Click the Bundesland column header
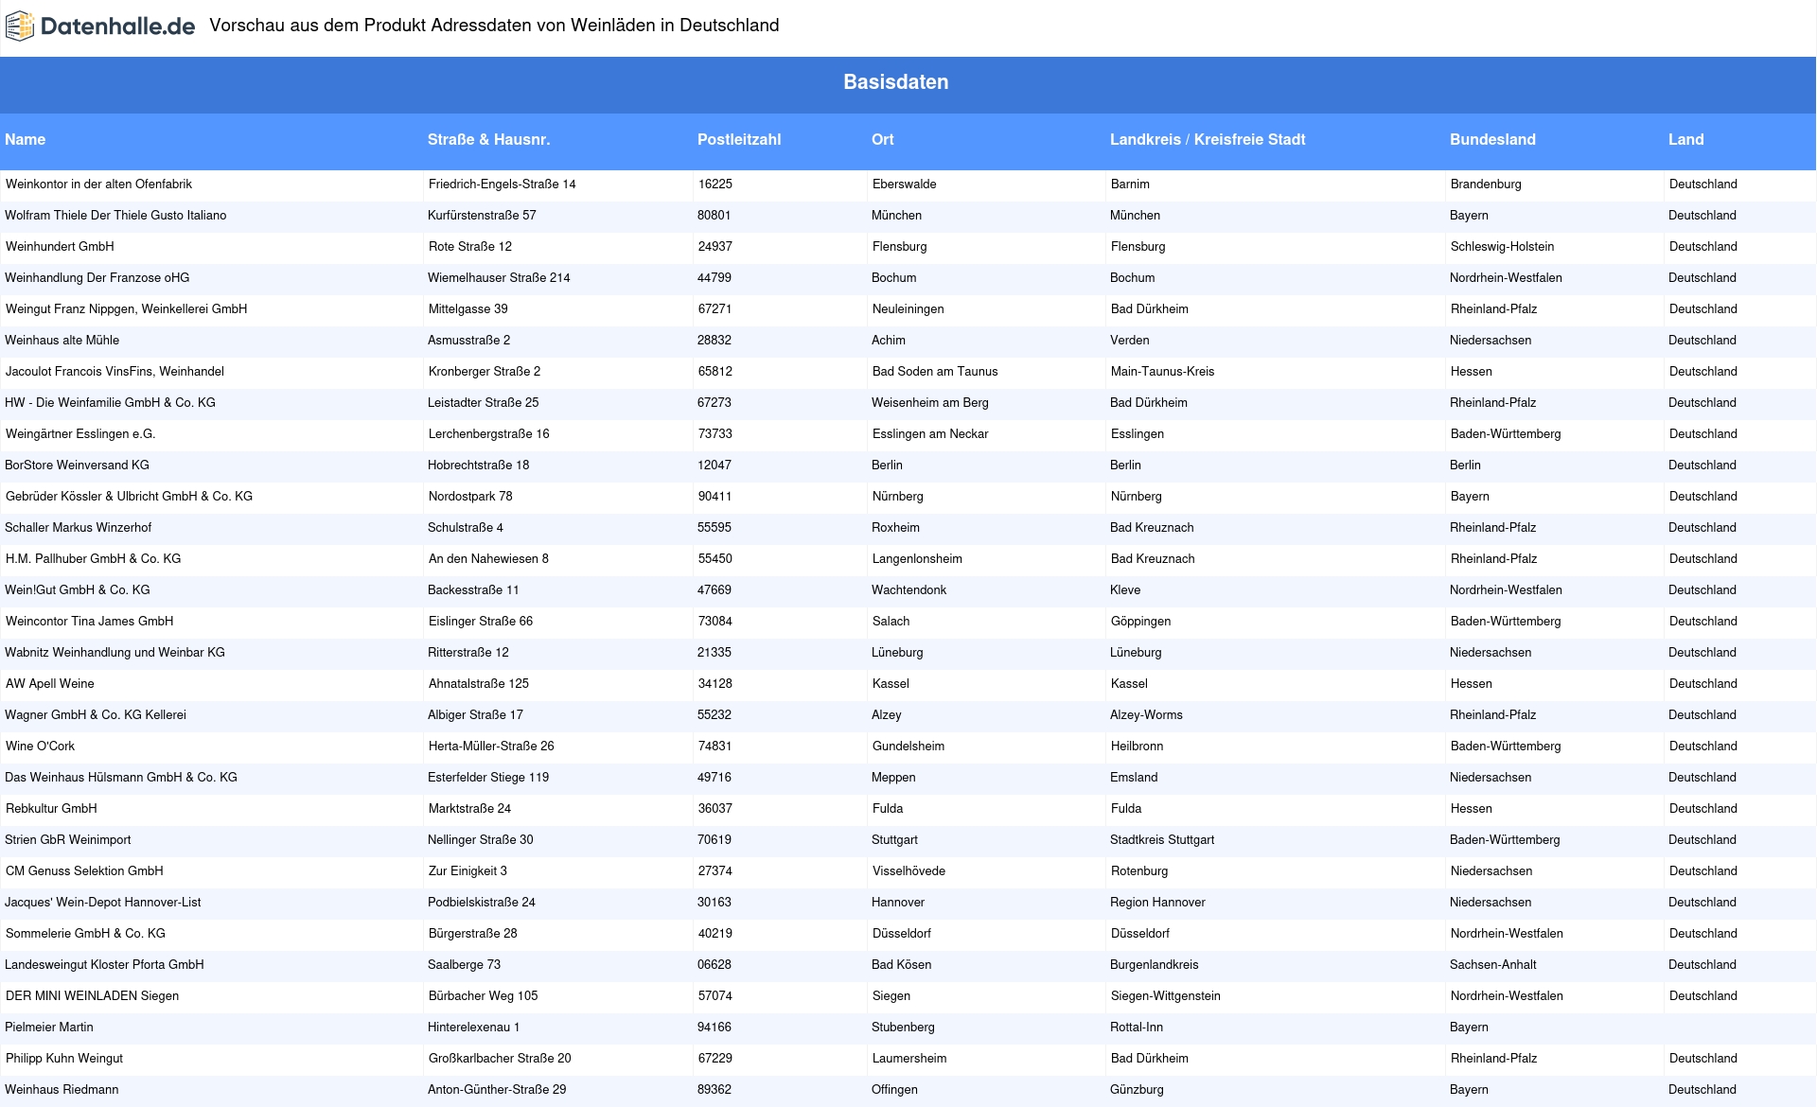Image resolution: width=1817 pixels, height=1107 pixels. [x=1491, y=140]
